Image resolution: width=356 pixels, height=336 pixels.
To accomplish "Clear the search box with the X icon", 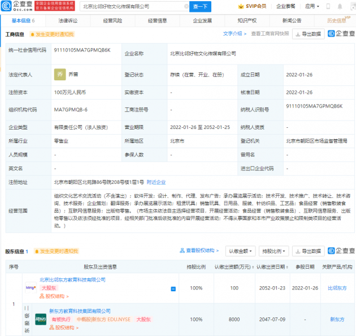I will (186, 6).
